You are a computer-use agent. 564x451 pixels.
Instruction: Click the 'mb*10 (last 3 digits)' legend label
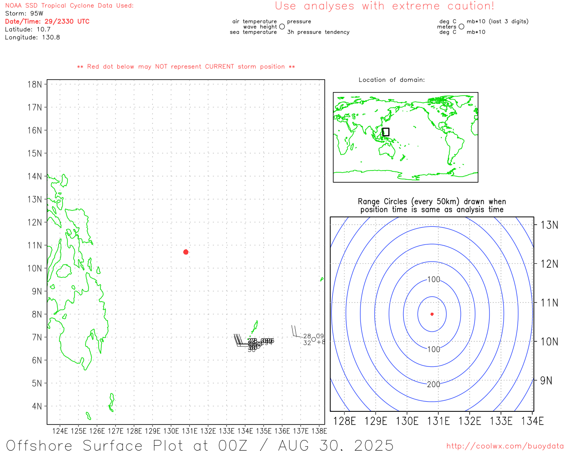point(497,22)
